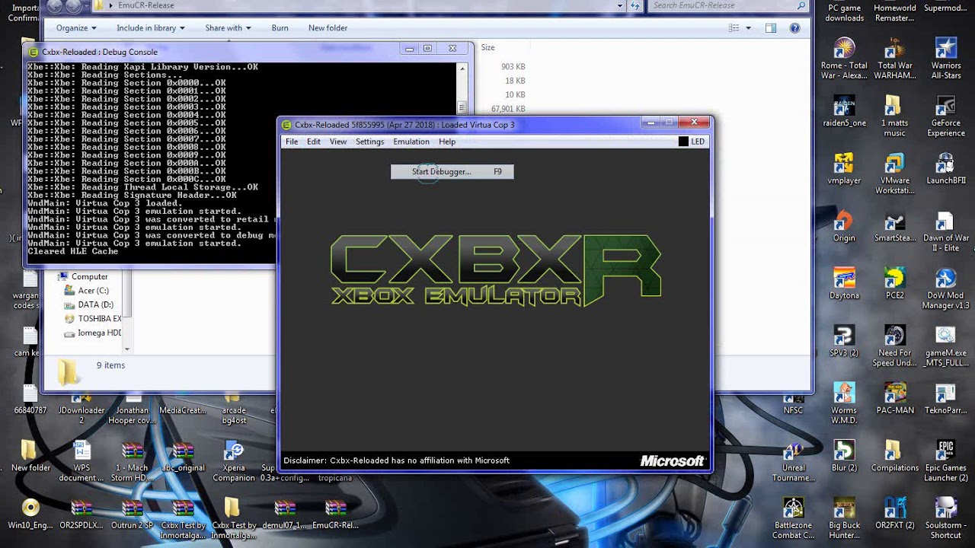This screenshot has height=548, width=975.
Task: Click the Total War WARHAMMER desktop icon
Action: click(x=895, y=59)
